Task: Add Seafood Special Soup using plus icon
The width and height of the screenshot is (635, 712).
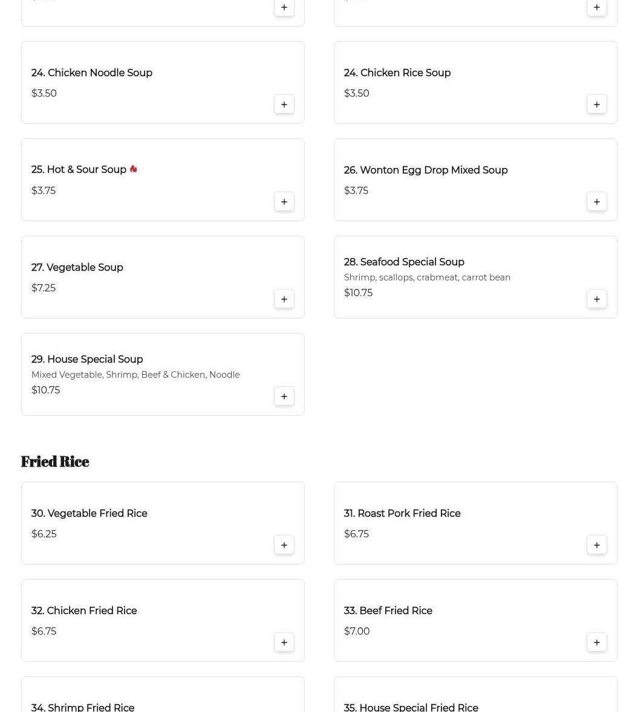Action: click(x=596, y=299)
